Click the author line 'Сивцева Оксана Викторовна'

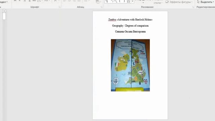(x=130, y=32)
